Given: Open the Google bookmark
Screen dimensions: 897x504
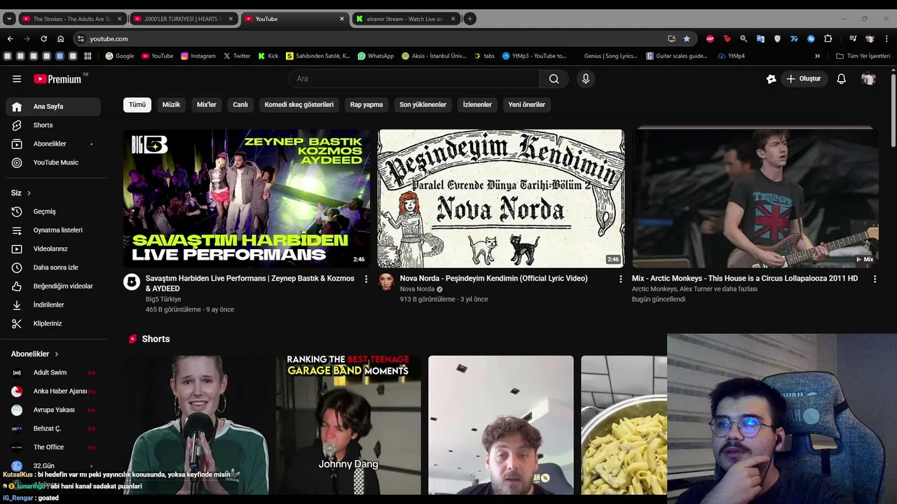Looking at the screenshot, I should (120, 56).
